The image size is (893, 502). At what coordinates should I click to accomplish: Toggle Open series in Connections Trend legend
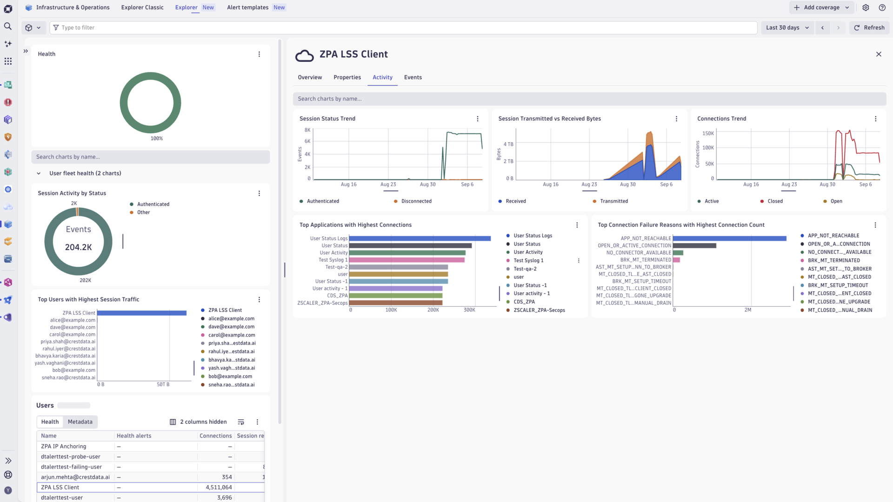[833, 201]
